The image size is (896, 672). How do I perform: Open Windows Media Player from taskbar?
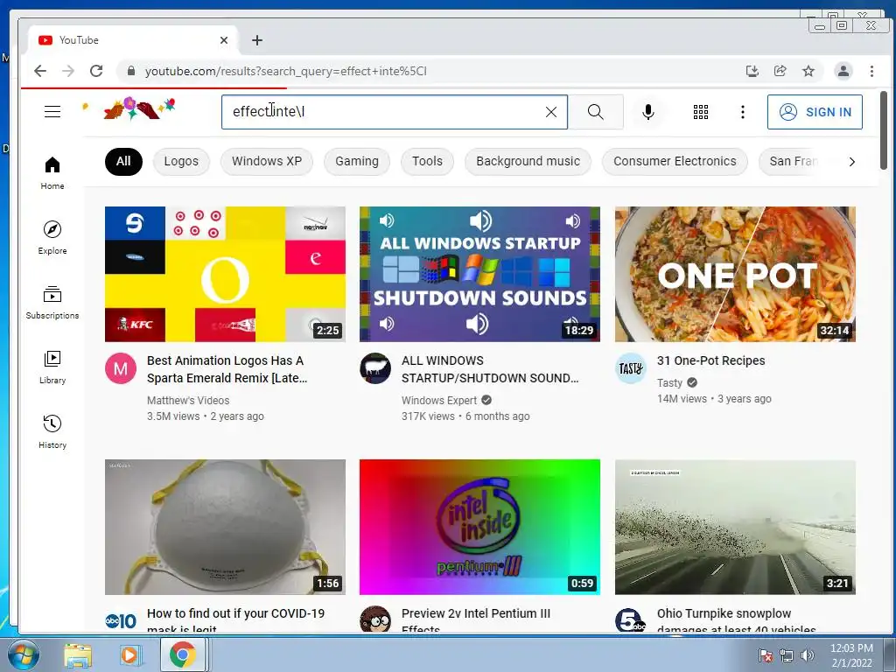click(129, 654)
